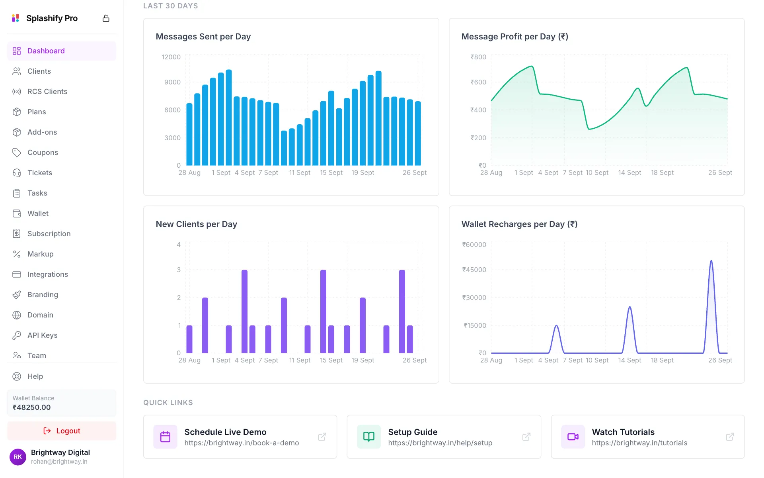This screenshot has height=478, width=764.
Task: Click the Add-ons package icon
Action: coord(17,132)
